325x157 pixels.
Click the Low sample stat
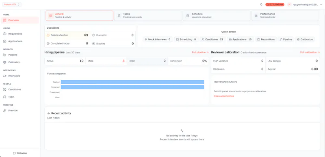coord(292,61)
